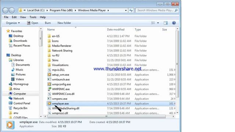Click the Back navigation arrow button
This screenshot has width=235, height=132.
tap(6, 10)
